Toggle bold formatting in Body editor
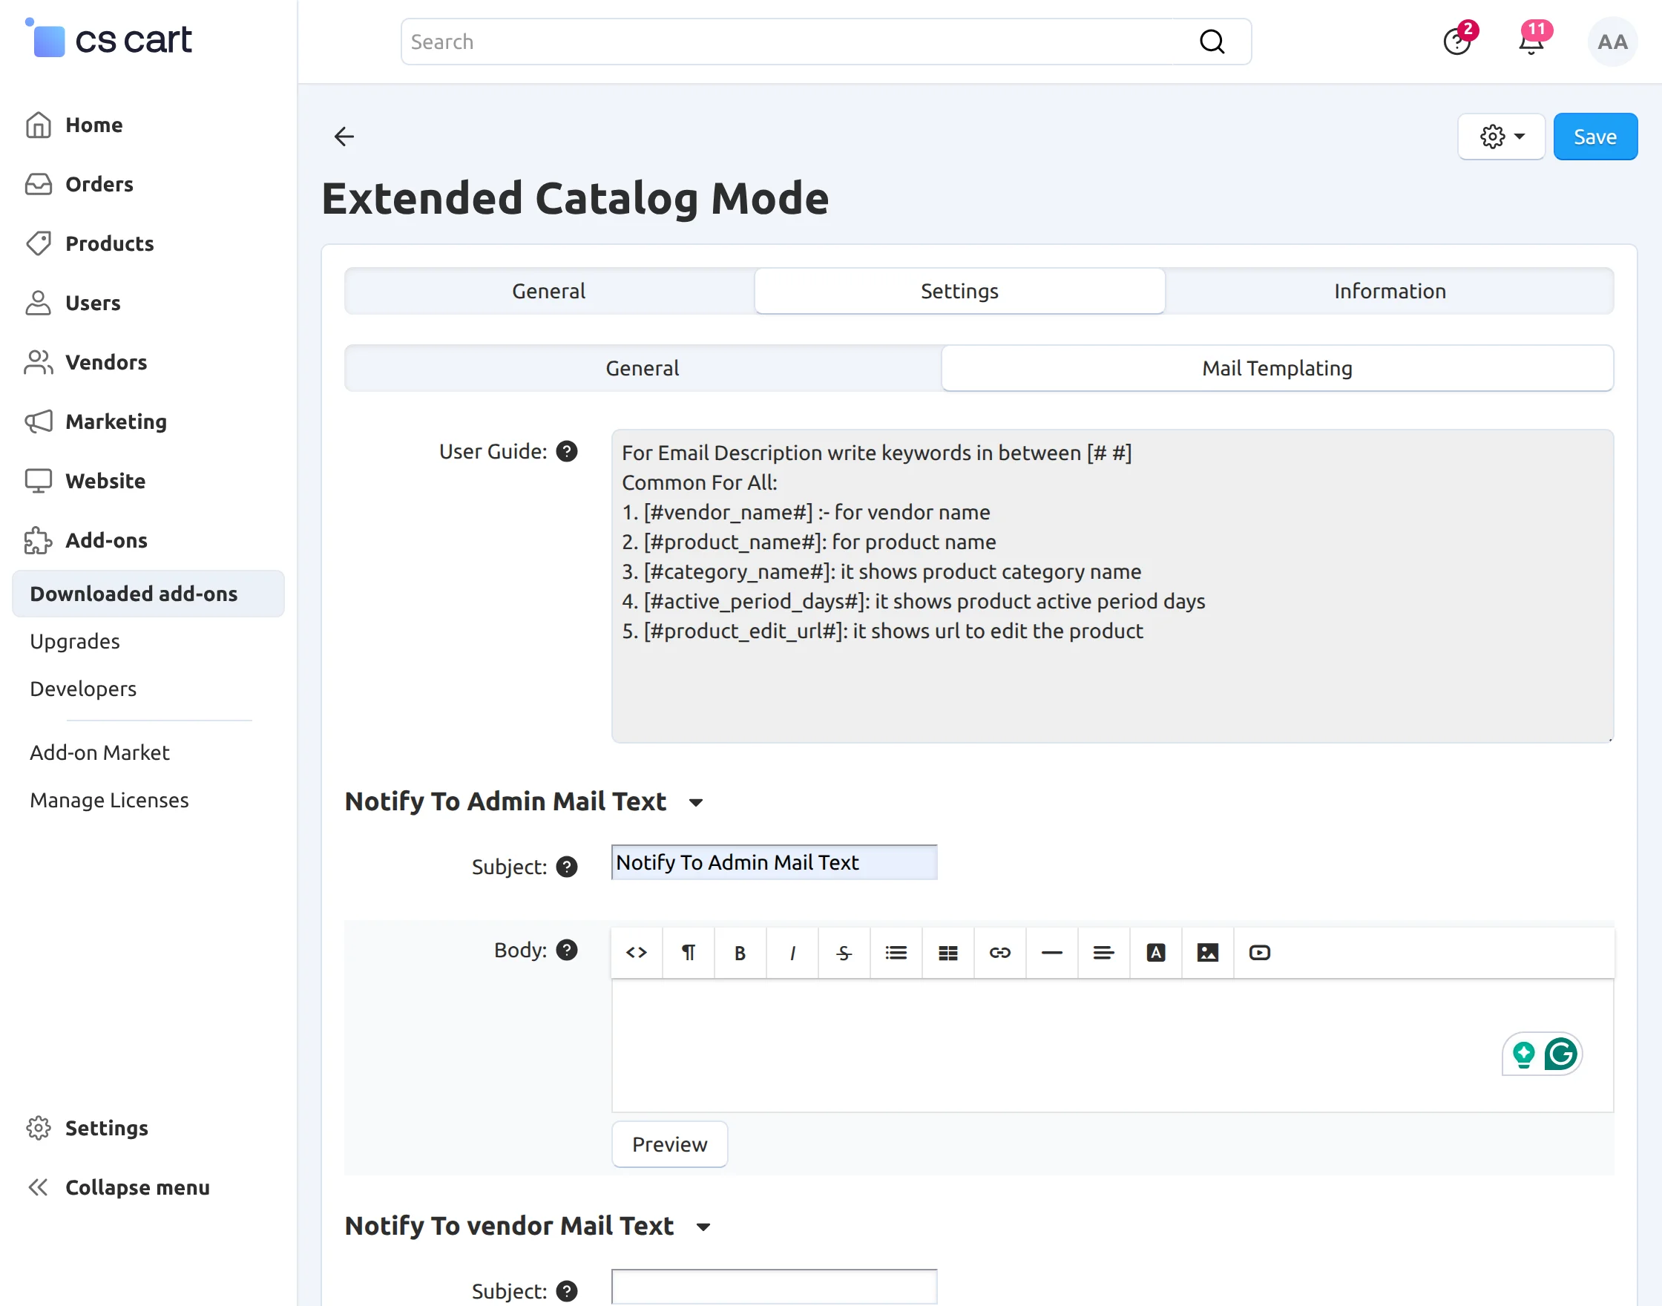 (x=740, y=953)
